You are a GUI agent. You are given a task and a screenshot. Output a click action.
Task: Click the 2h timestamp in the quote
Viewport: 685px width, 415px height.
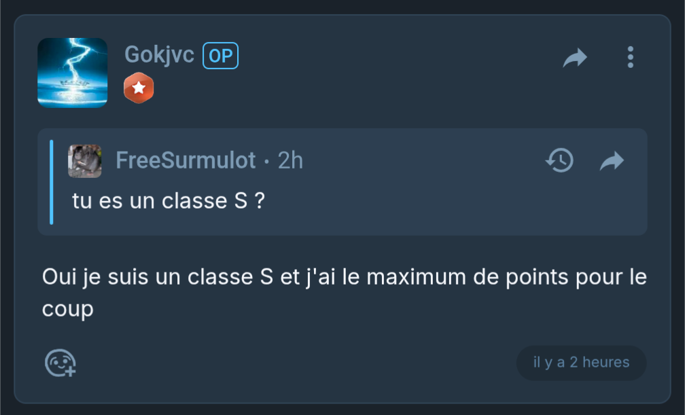[291, 160]
